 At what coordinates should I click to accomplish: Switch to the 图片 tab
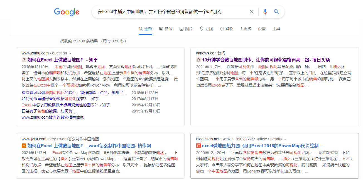coord(186,29)
